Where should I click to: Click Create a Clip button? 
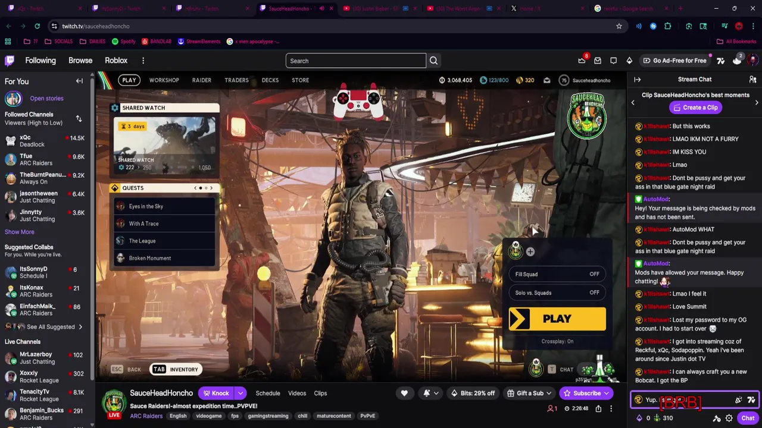click(x=695, y=108)
